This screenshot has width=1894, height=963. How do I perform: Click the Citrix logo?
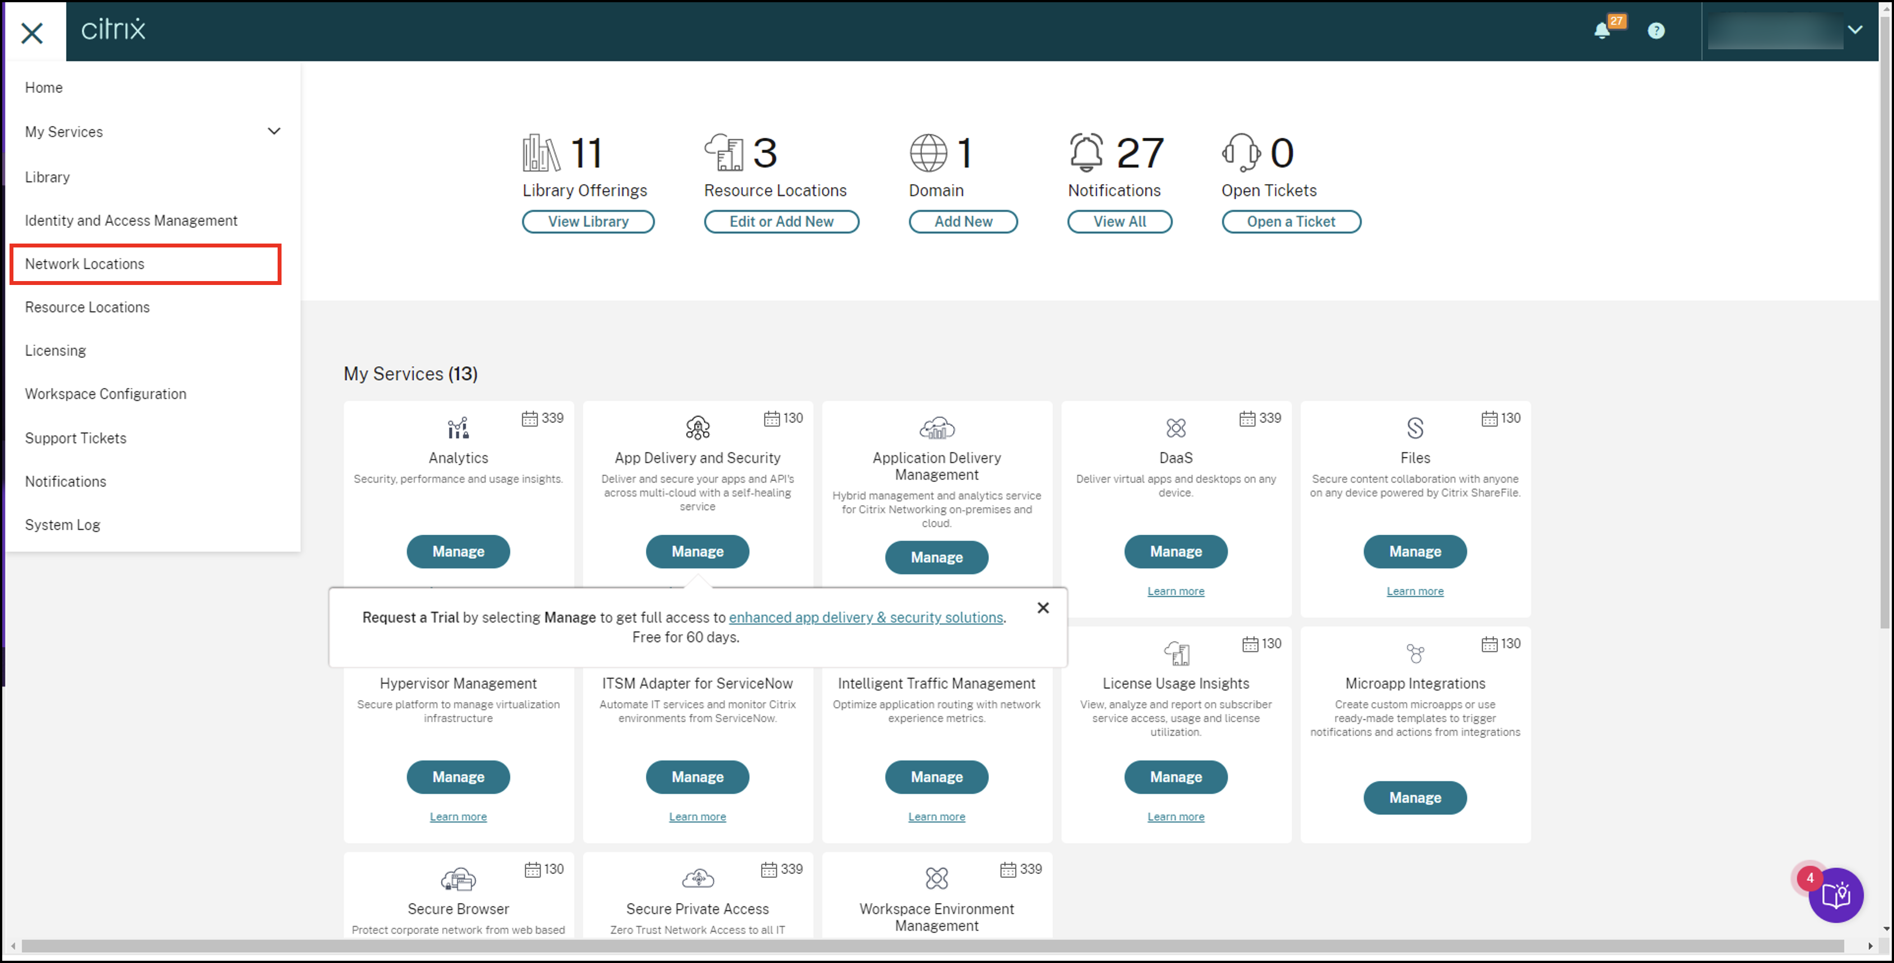point(113,30)
